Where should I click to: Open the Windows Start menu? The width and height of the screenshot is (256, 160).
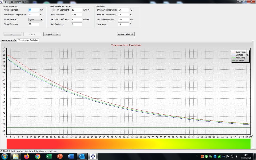tap(5, 156)
